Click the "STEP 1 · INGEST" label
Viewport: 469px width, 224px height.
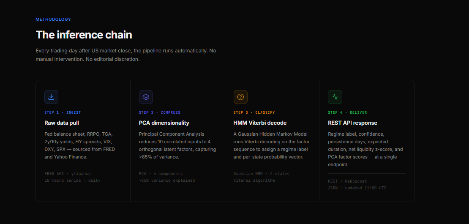(63, 113)
